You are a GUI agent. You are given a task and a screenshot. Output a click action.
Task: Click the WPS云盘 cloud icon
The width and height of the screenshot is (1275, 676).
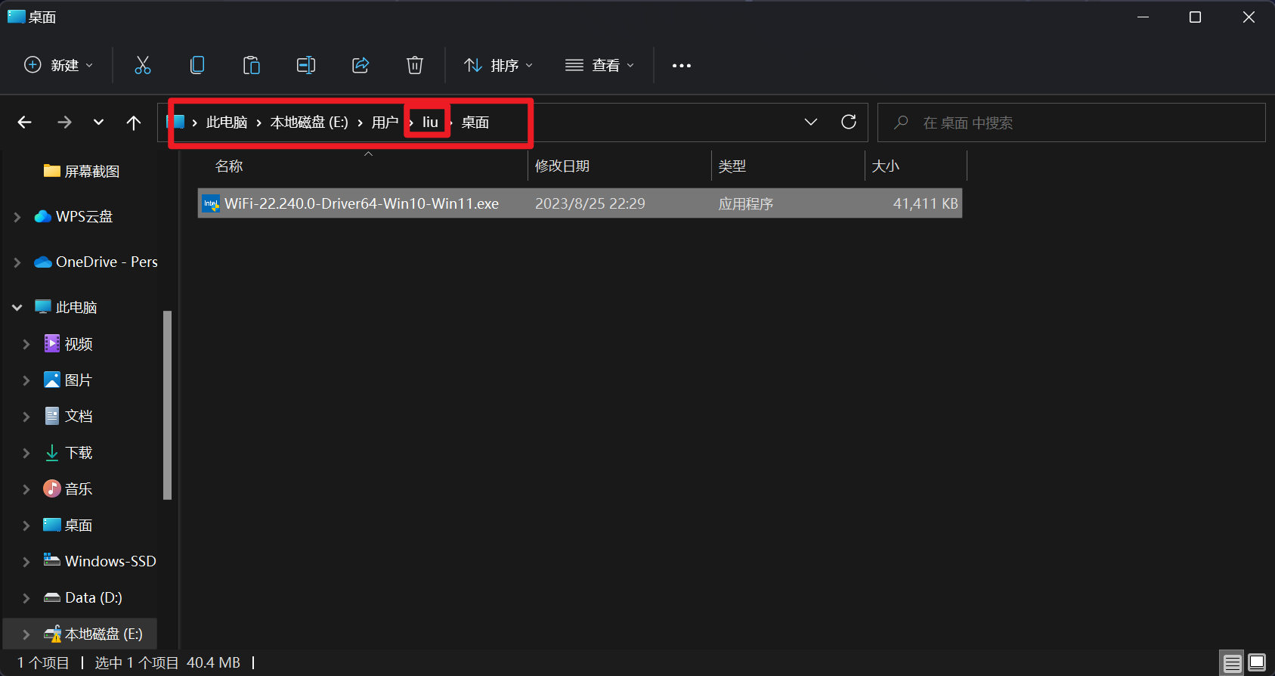click(x=43, y=217)
